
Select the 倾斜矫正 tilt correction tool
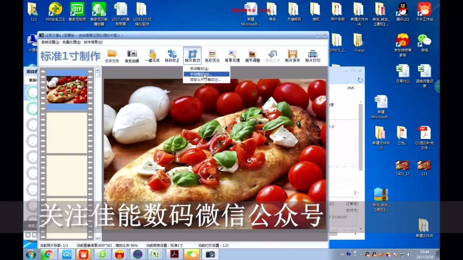point(172,56)
